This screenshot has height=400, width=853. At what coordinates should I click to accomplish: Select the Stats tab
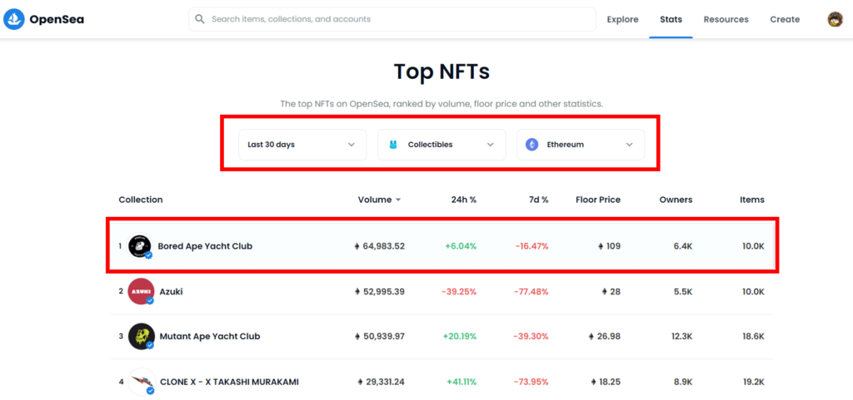click(x=671, y=19)
